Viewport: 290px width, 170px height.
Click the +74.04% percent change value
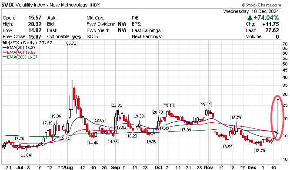click(x=266, y=18)
